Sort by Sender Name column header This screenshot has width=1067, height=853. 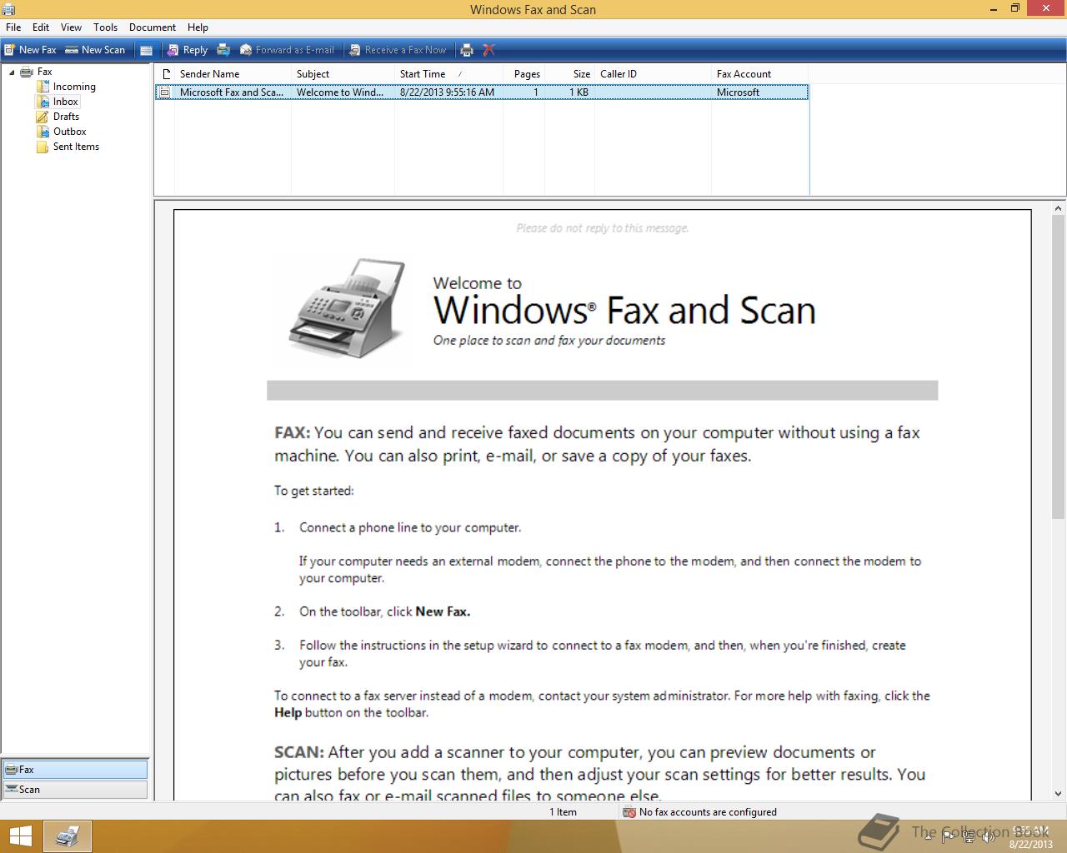point(233,74)
